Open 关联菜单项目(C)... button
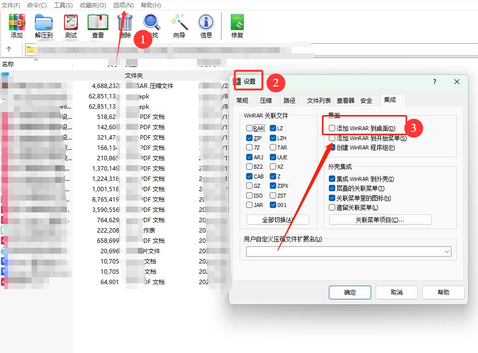Viewport: 478px width, 353px height. (380, 220)
